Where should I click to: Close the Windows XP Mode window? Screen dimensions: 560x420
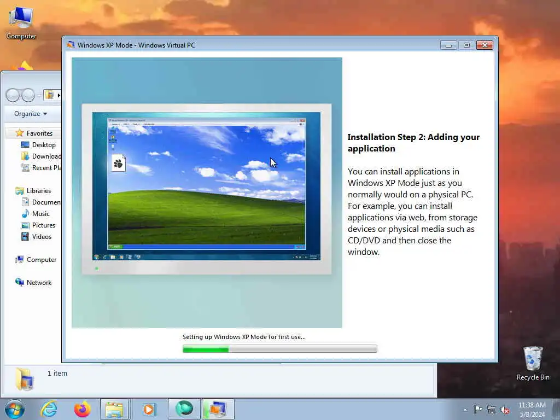485,45
